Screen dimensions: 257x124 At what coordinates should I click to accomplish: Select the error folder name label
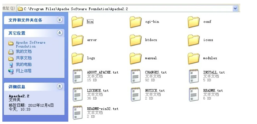tap(92, 40)
